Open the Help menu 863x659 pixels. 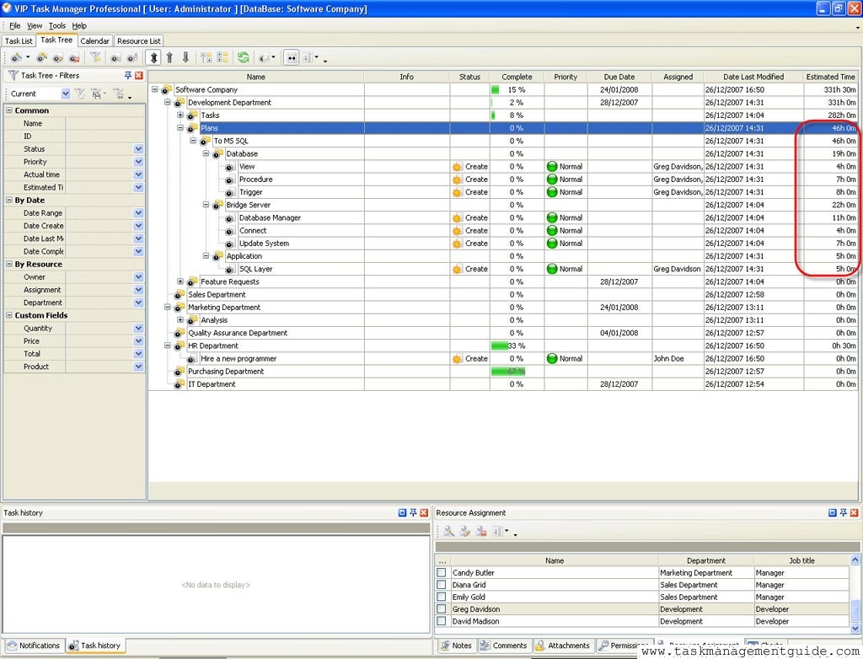(x=79, y=26)
